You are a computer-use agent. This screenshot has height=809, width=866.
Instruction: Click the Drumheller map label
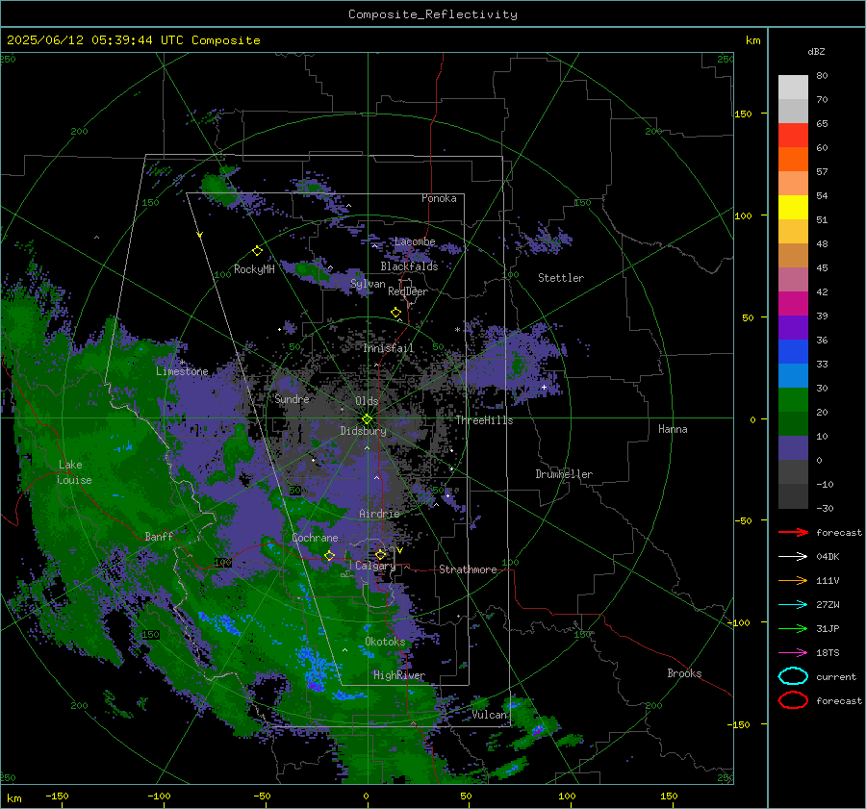pos(564,474)
